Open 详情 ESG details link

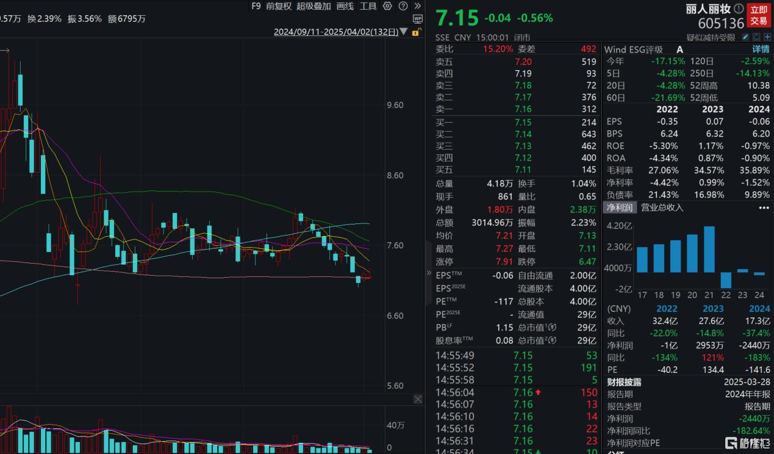coord(761,49)
